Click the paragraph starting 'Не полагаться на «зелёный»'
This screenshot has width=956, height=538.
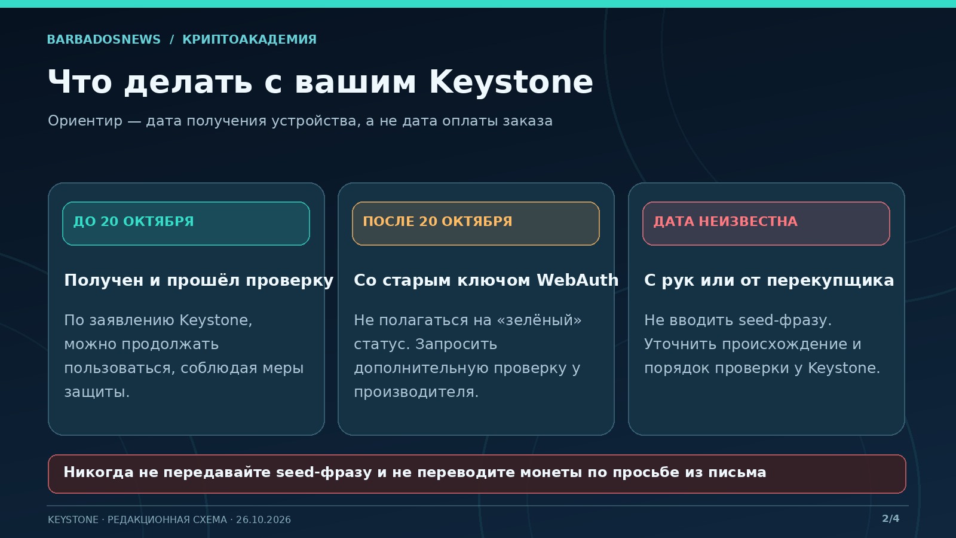[468, 356]
